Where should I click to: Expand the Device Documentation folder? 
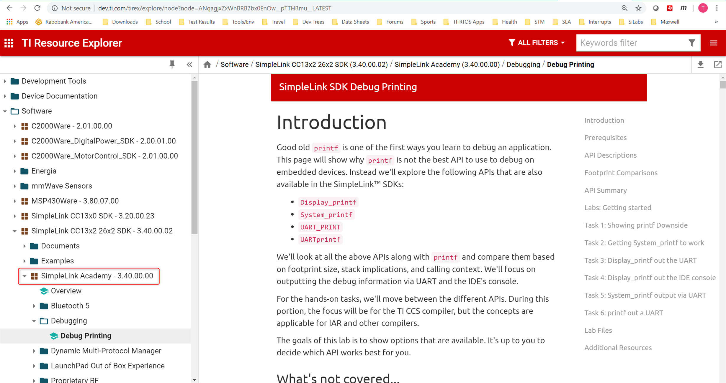tap(5, 96)
